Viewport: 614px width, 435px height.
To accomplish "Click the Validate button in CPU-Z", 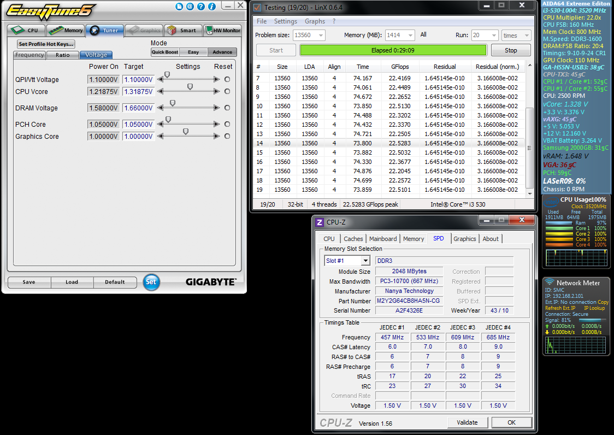I will point(467,422).
